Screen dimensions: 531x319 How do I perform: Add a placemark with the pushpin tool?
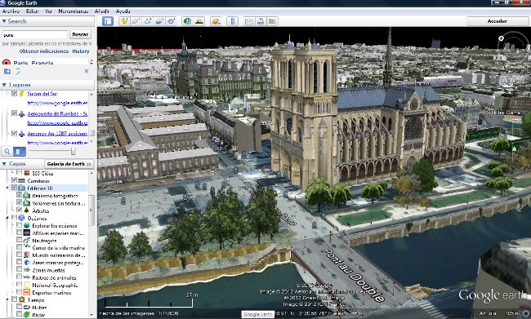(124, 21)
